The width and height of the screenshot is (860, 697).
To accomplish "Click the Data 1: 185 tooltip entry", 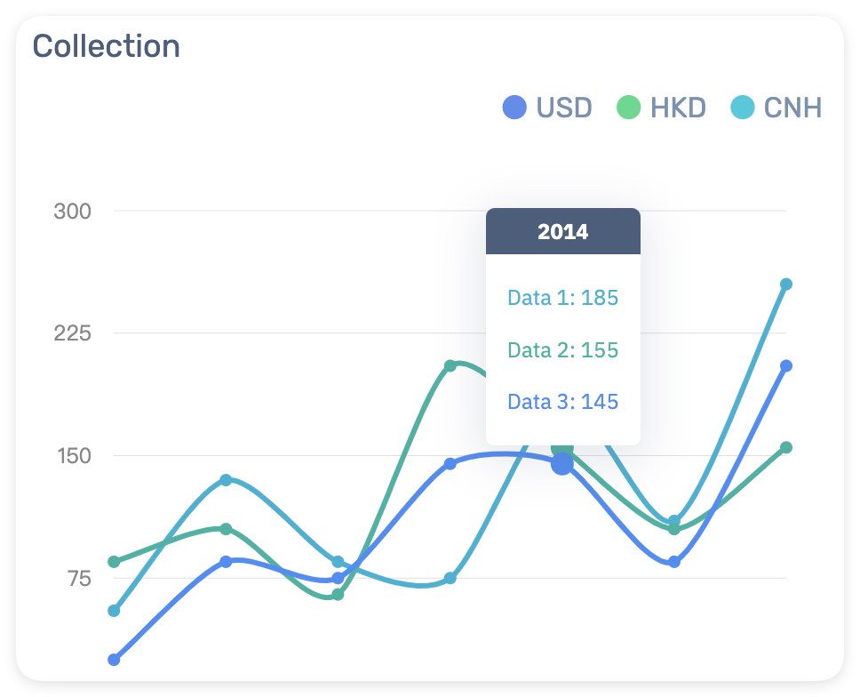I will pos(562,298).
